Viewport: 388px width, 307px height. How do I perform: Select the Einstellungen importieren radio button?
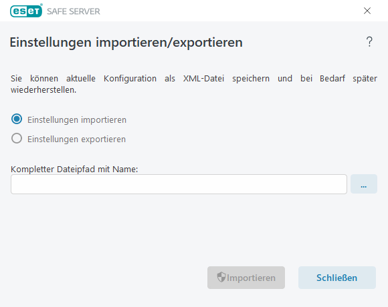17,119
